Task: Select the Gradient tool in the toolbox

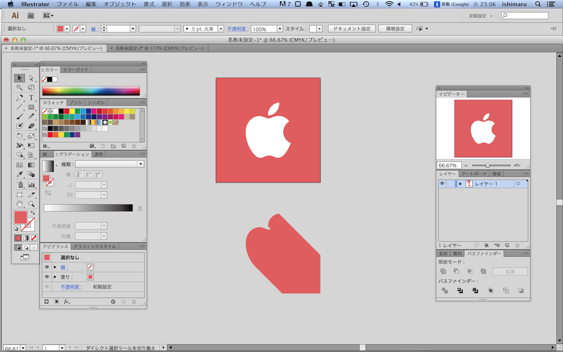Action: pyautogui.click(x=31, y=165)
